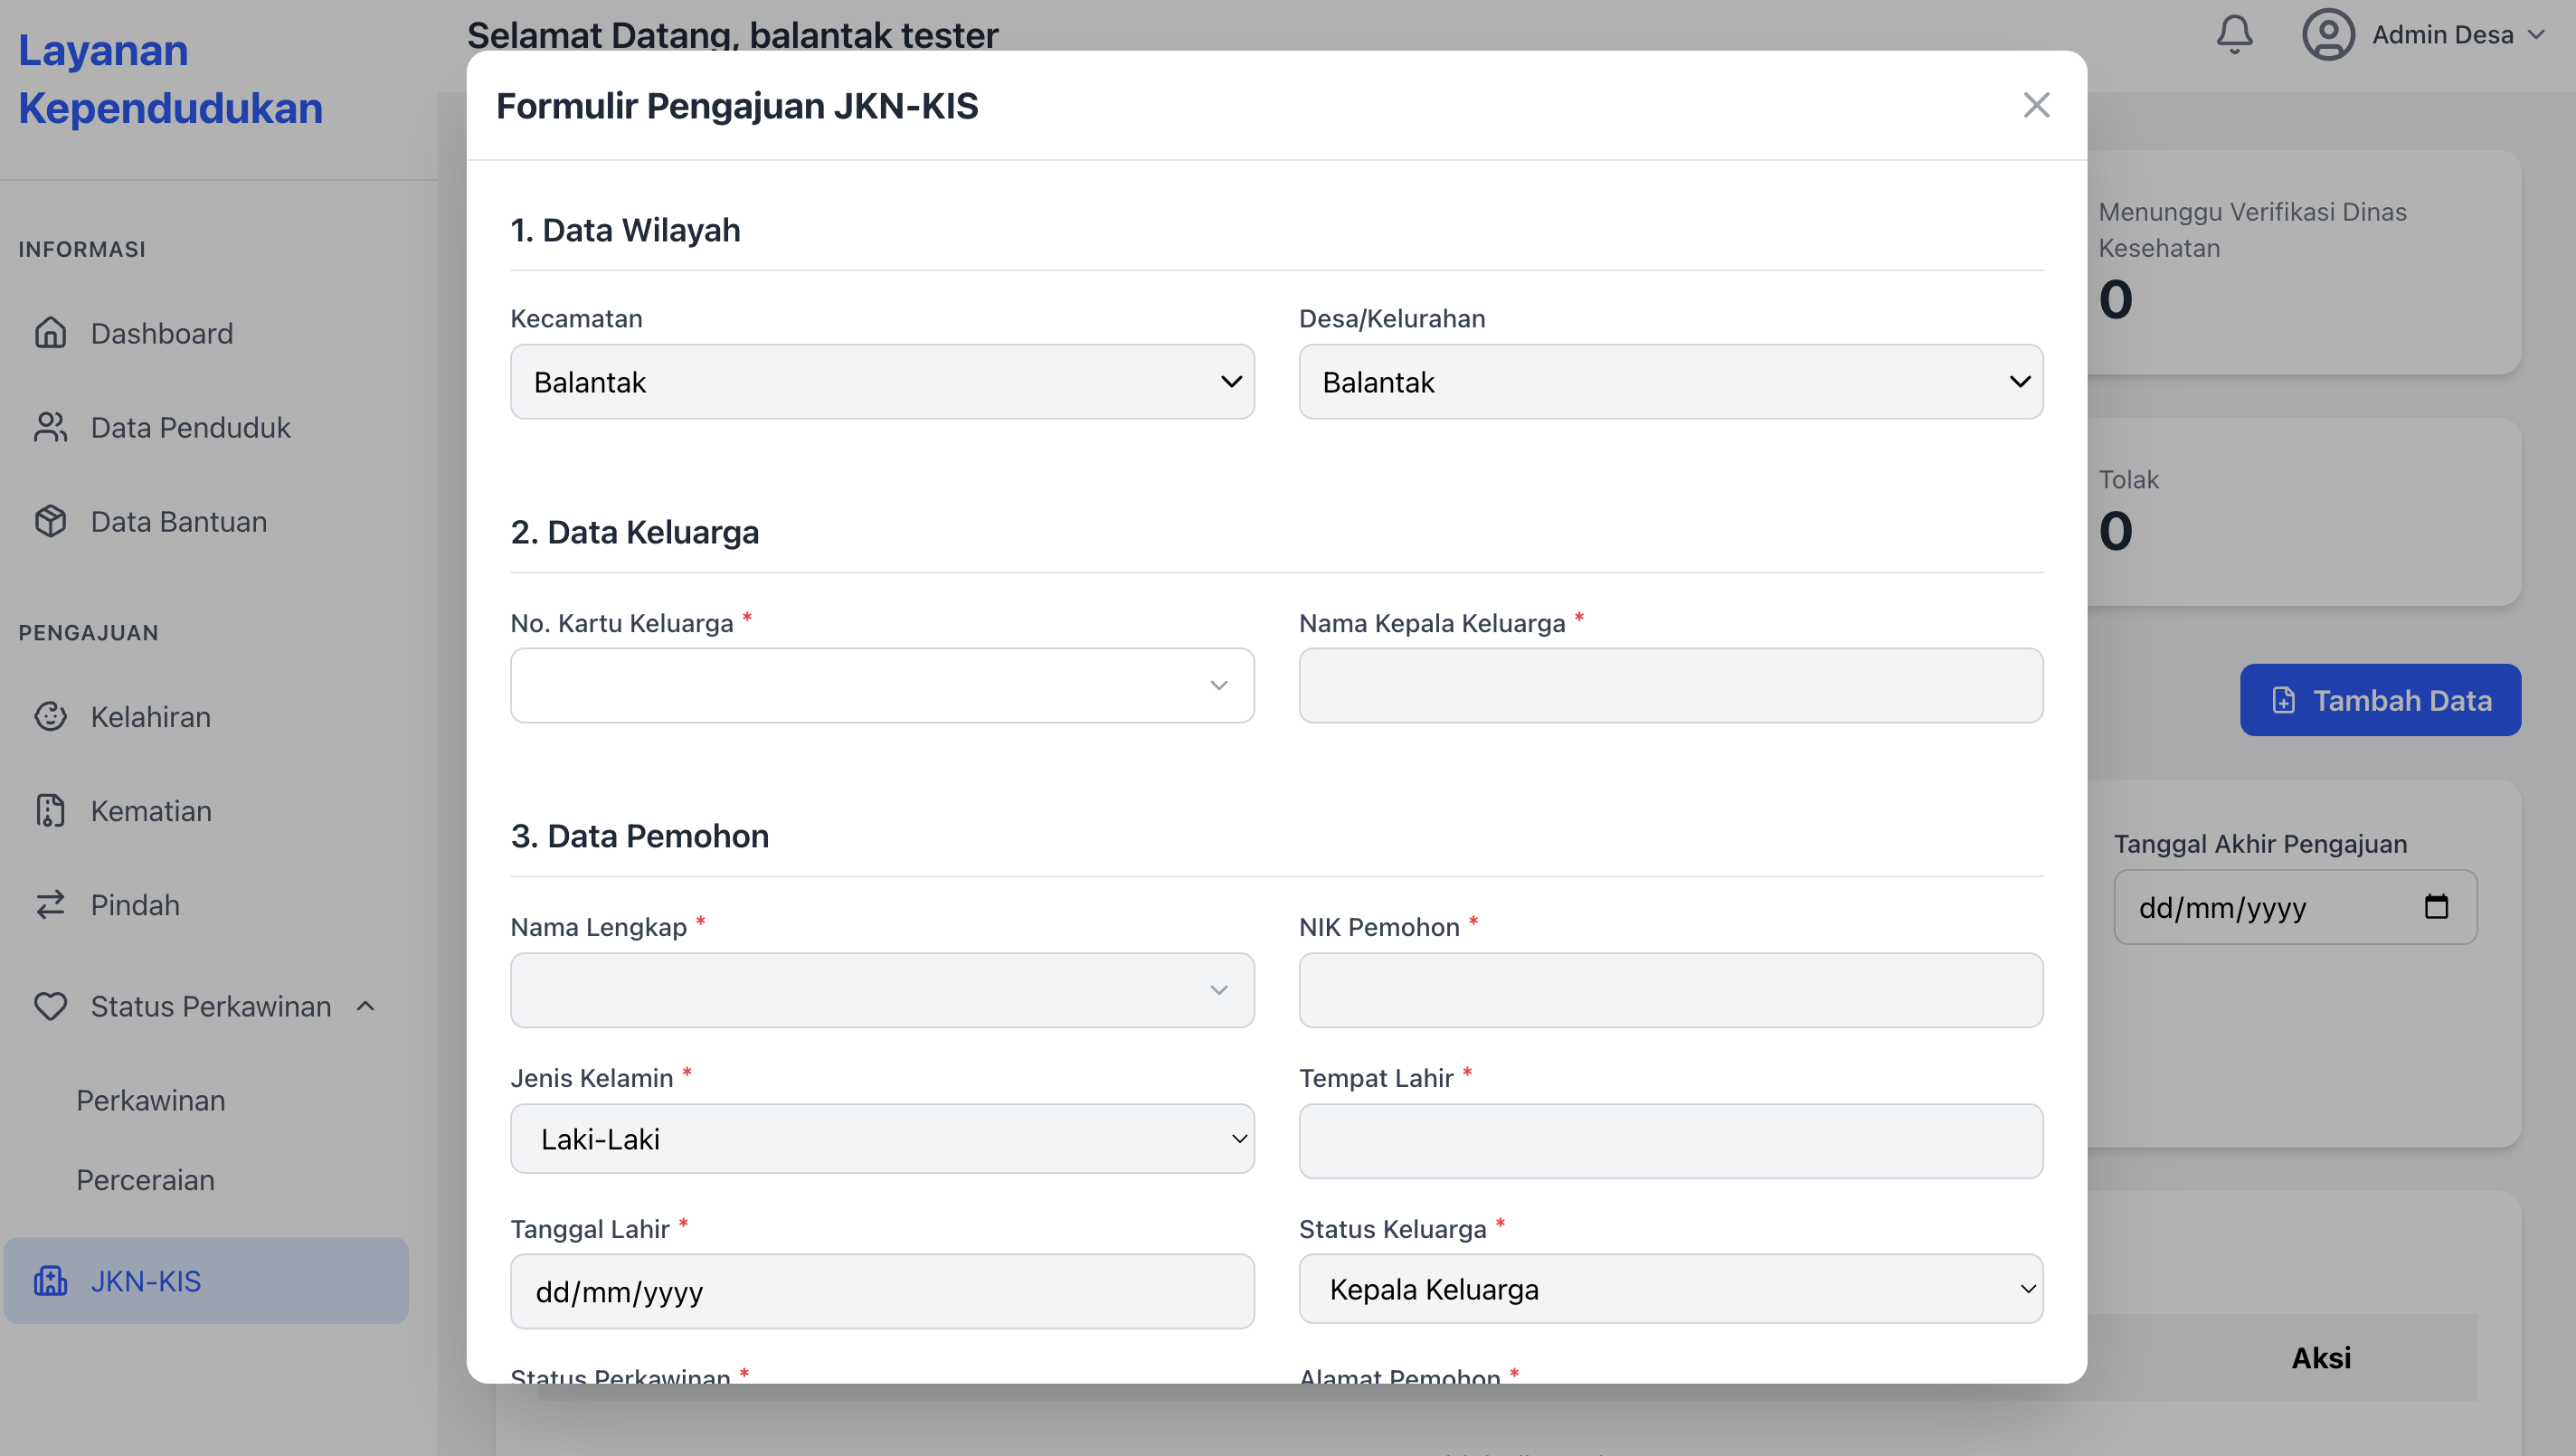Open the Status Keluarga dropdown
This screenshot has width=2576, height=1456.
(1670, 1289)
